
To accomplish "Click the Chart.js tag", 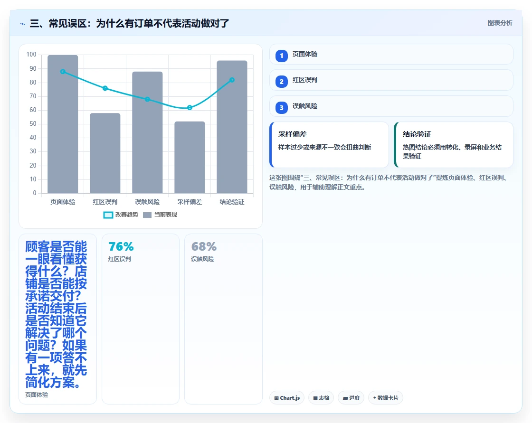I will pyautogui.click(x=287, y=398).
